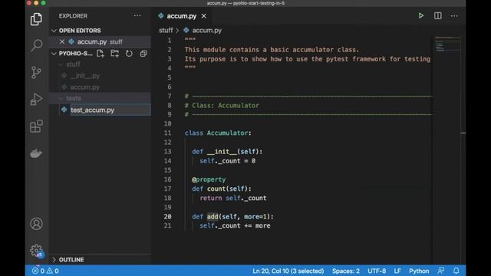Screen dimensions: 491x276
Task: Split the editor to the right
Action: coord(438,15)
